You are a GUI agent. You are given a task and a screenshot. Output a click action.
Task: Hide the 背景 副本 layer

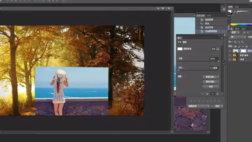[230, 55]
